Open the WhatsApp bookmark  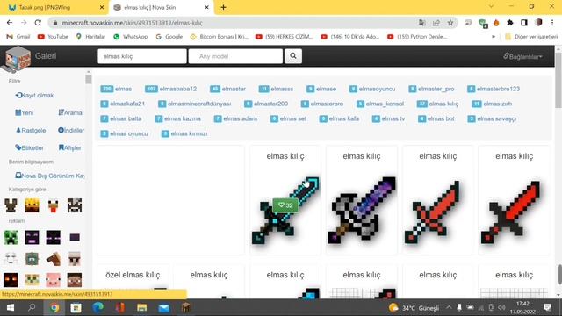coord(131,37)
